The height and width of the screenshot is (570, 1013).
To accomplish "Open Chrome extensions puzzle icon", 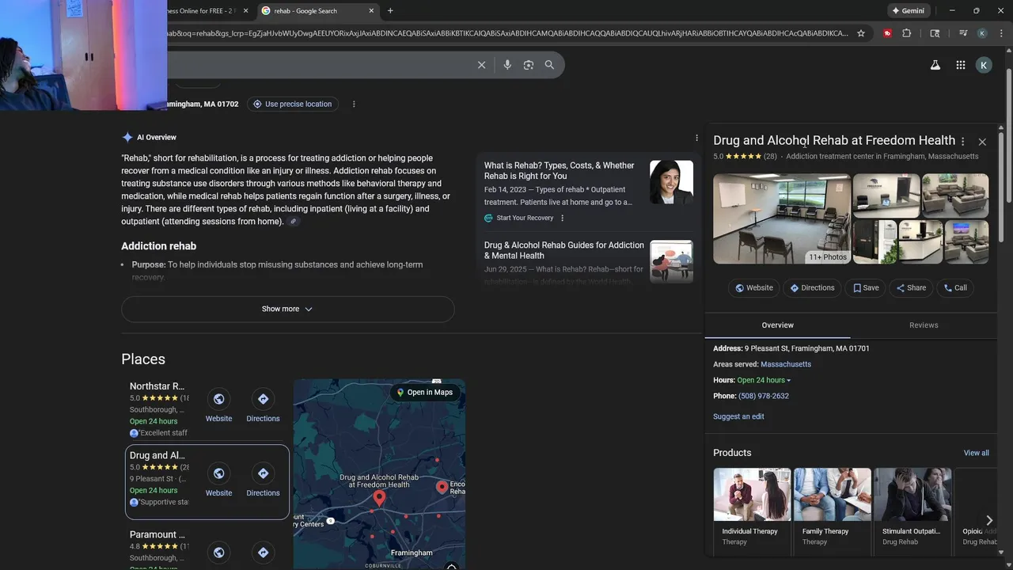I will pyautogui.click(x=907, y=33).
